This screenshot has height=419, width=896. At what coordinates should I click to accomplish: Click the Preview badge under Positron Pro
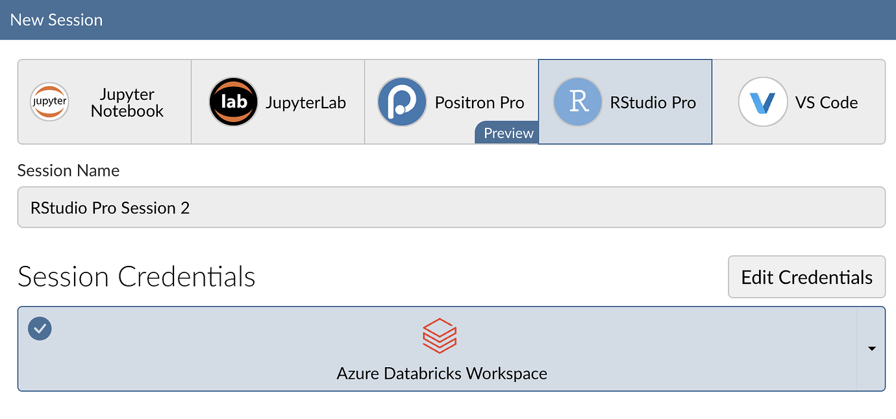click(x=506, y=133)
